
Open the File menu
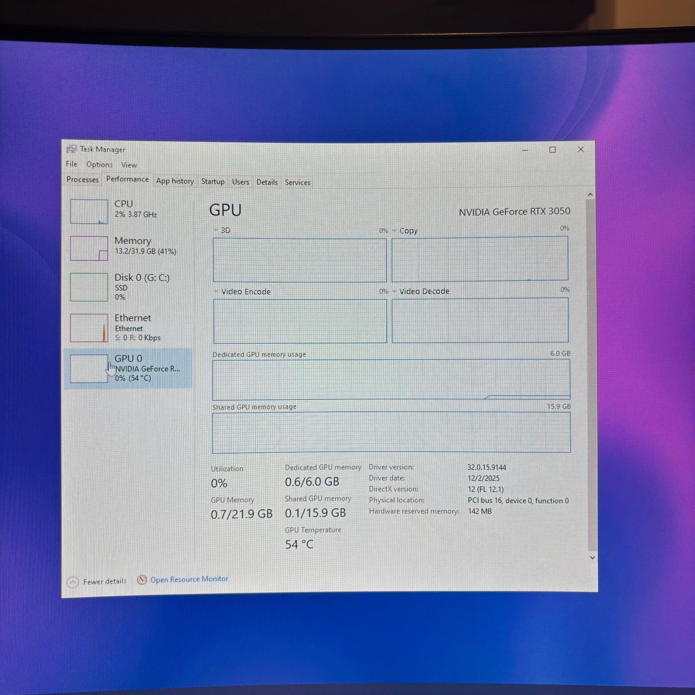(72, 164)
